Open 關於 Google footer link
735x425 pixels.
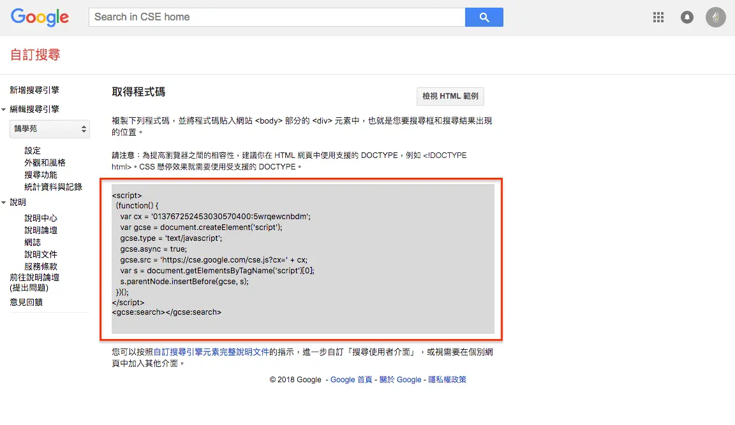400,380
